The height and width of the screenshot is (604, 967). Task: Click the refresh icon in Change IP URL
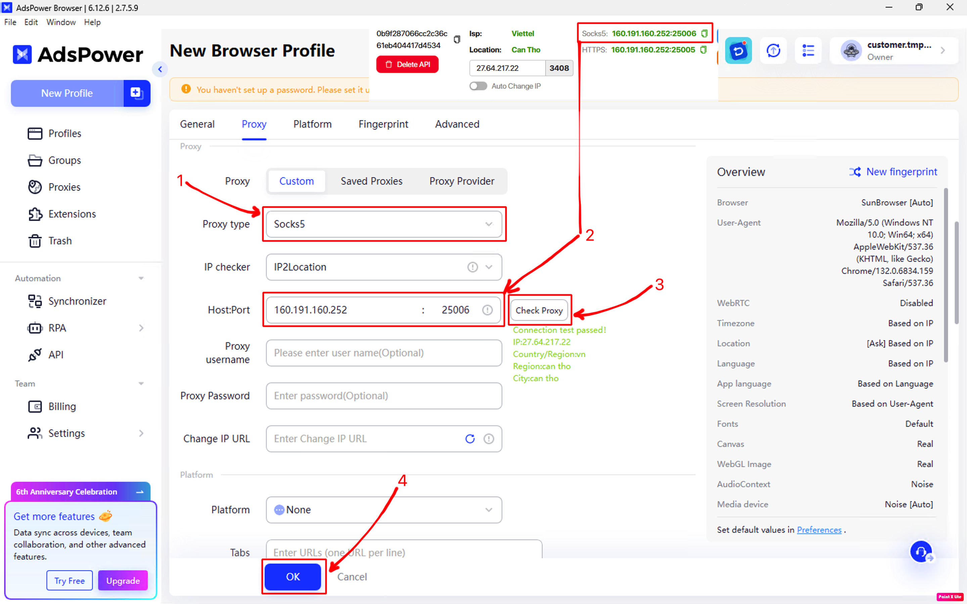point(470,439)
